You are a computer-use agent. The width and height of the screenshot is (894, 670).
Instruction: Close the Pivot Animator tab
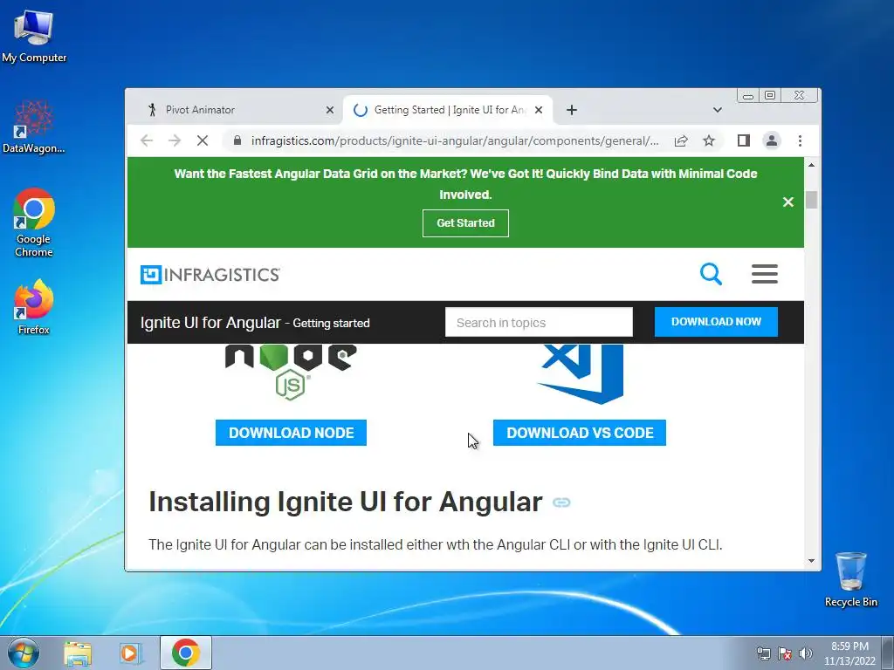[x=329, y=110]
